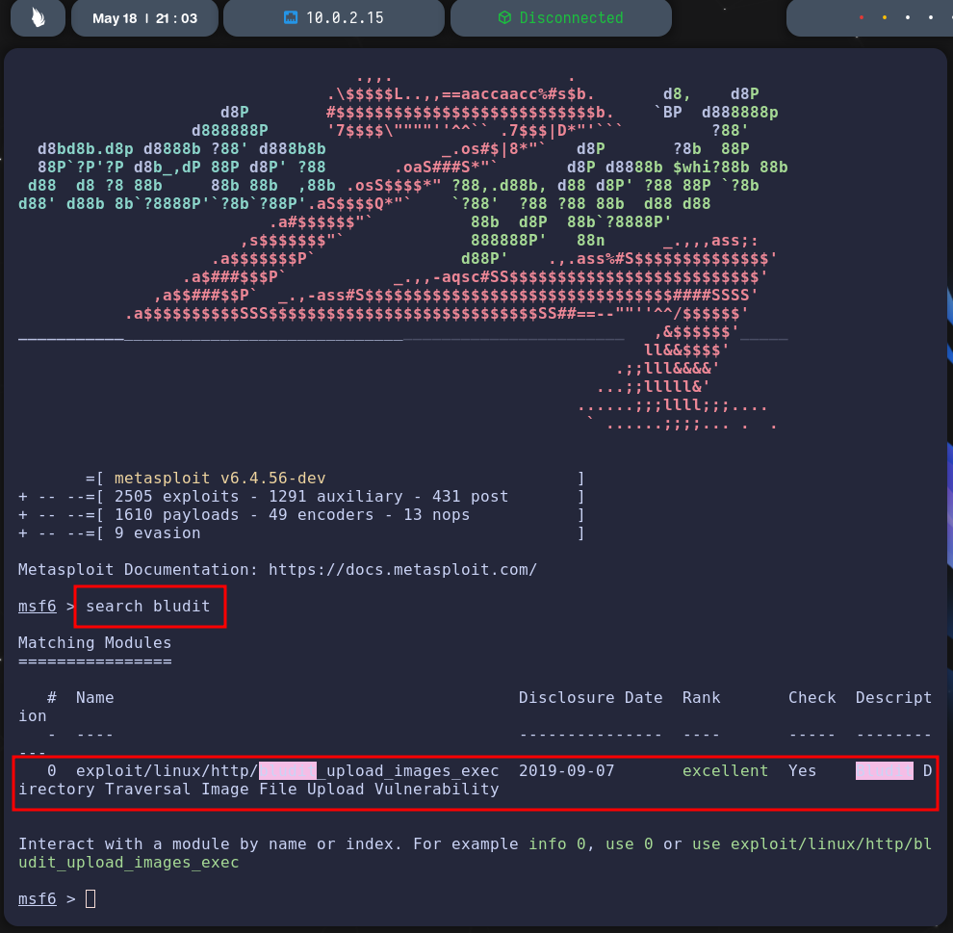Click the 'metasploit v6.4.56-dev' version text
Viewport: 953px width, 933px height.
219,479
